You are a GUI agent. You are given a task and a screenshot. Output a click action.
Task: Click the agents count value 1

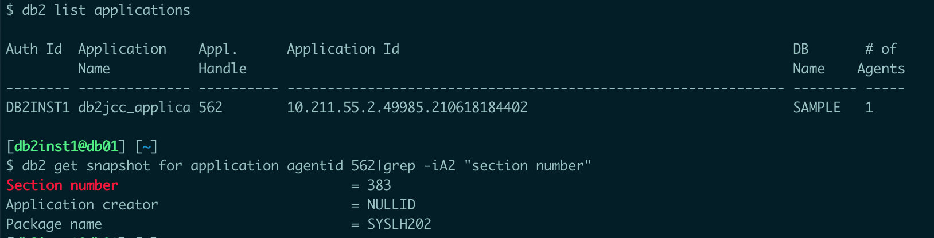coord(869,108)
